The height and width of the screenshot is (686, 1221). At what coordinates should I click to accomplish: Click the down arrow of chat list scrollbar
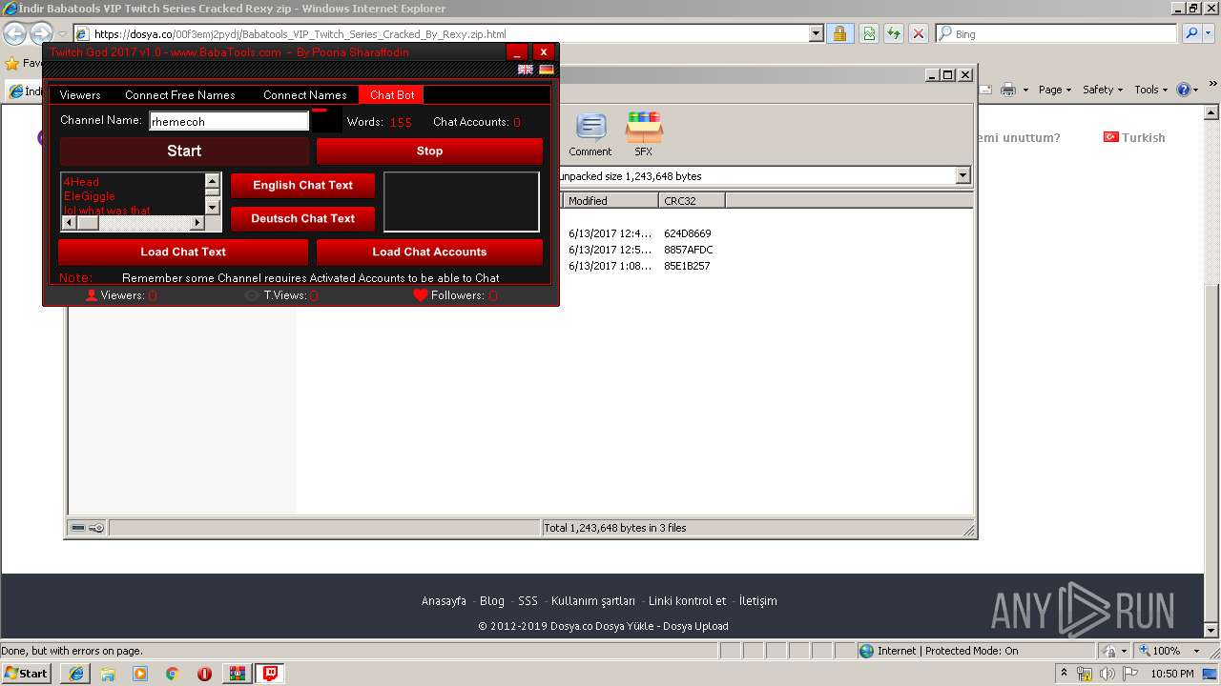tap(212, 207)
